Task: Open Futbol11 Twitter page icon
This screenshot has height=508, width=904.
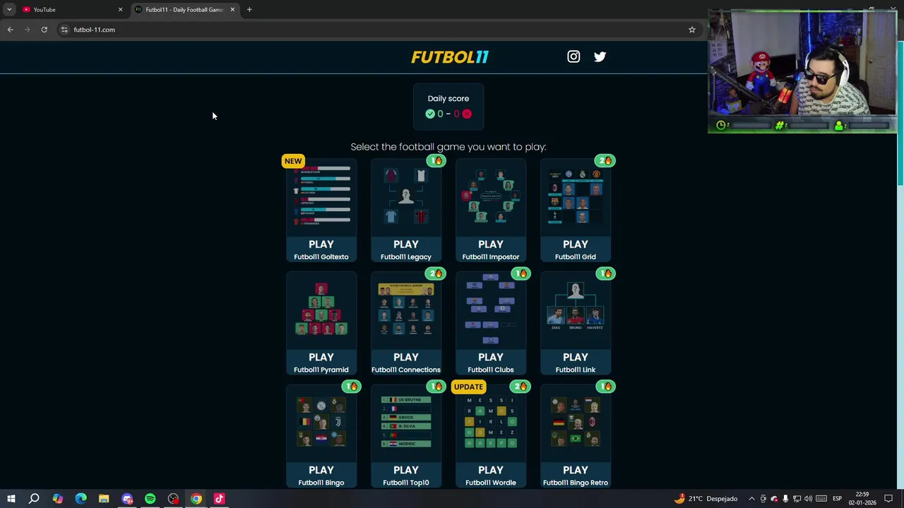Action: pyautogui.click(x=600, y=56)
